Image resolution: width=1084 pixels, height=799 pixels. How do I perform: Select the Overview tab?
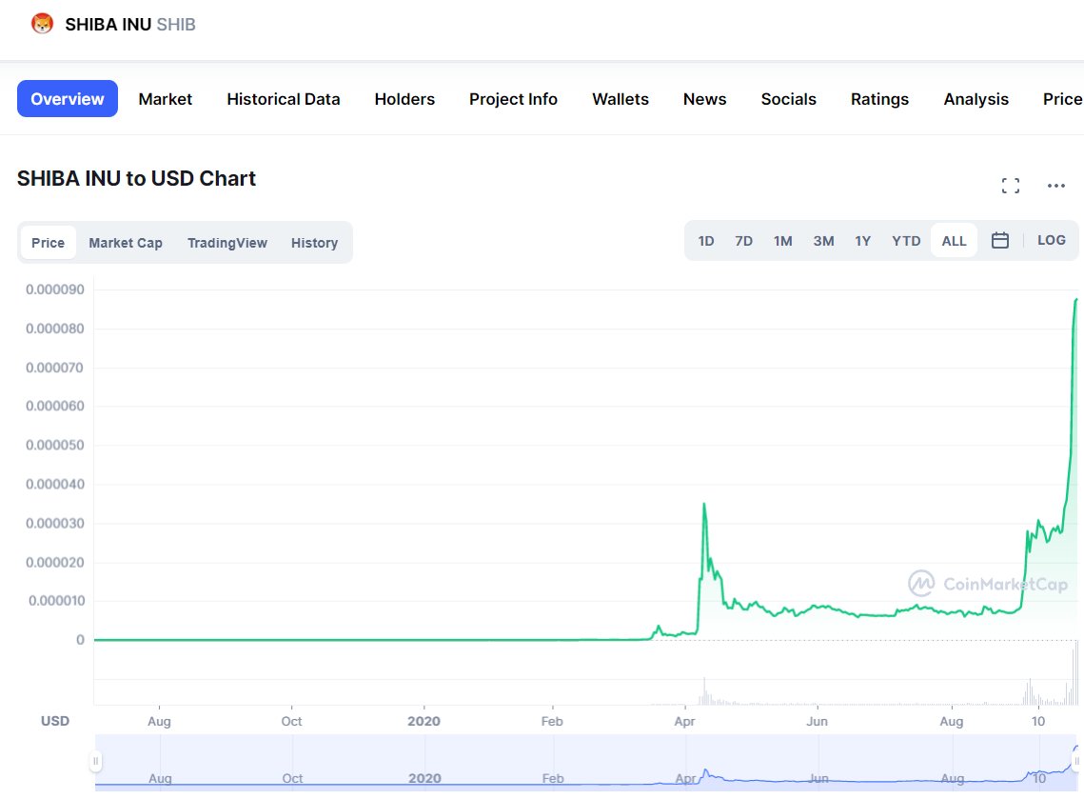(67, 99)
